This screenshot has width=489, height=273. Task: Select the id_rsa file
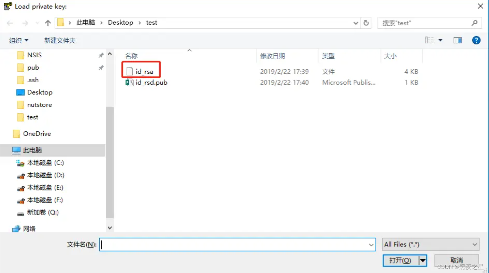[x=144, y=72]
